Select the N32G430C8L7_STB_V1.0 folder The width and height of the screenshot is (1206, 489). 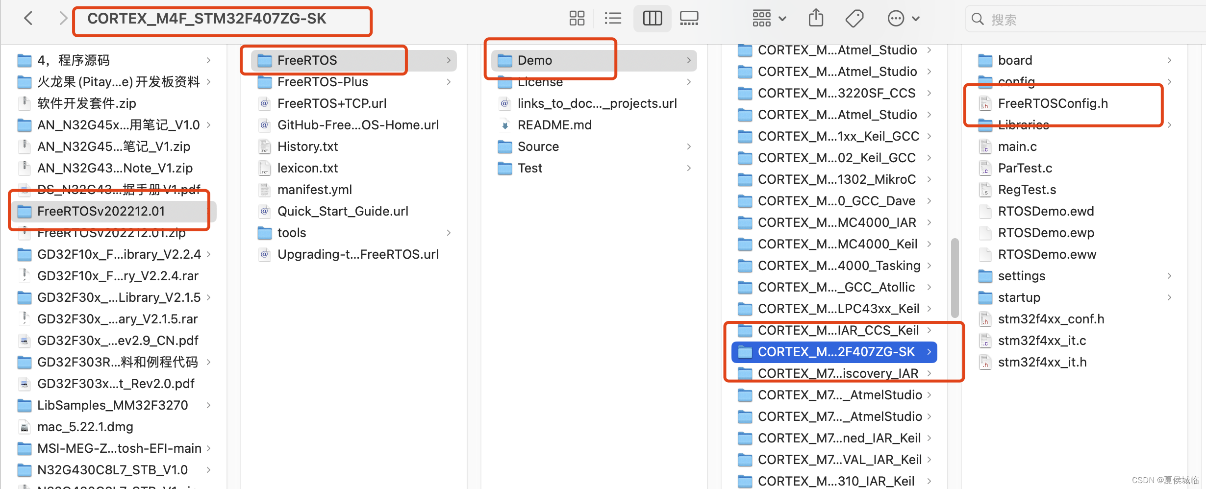(114, 470)
